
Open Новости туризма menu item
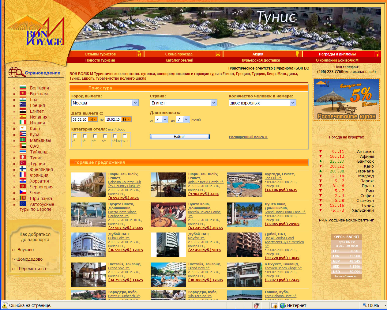coord(100,60)
